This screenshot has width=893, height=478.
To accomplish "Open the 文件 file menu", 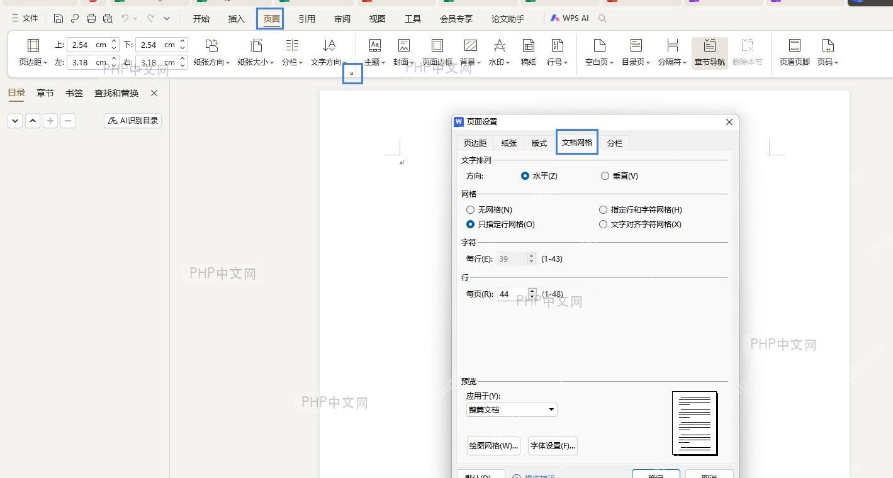I will coord(25,19).
